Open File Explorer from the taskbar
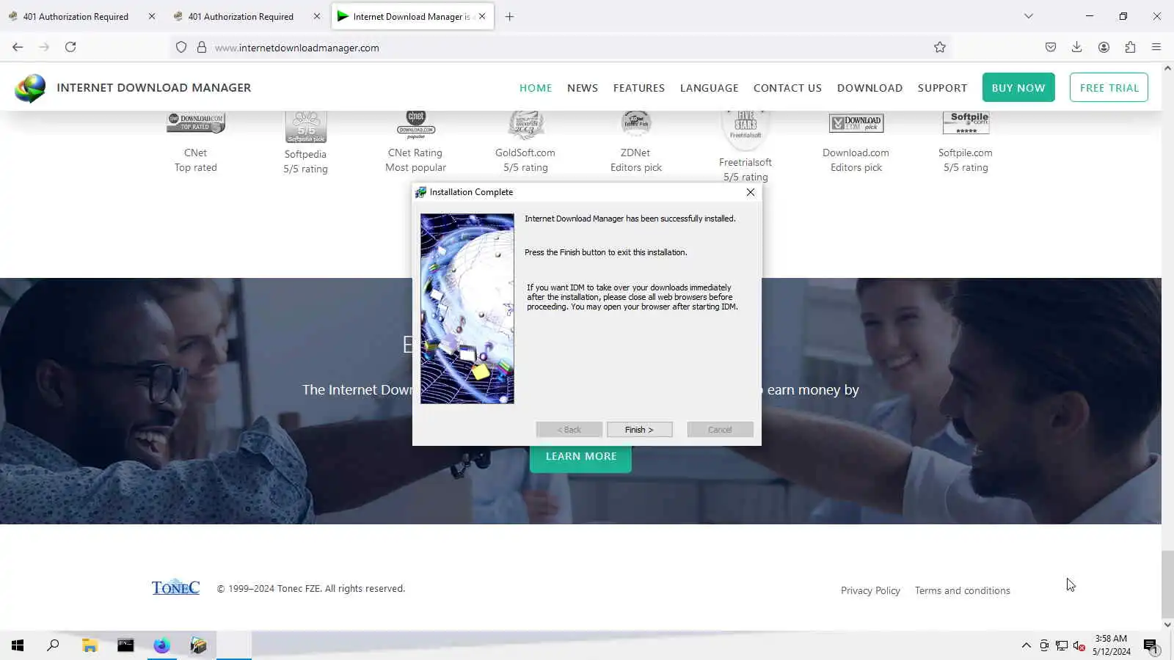This screenshot has width=1174, height=660. pos(90,645)
